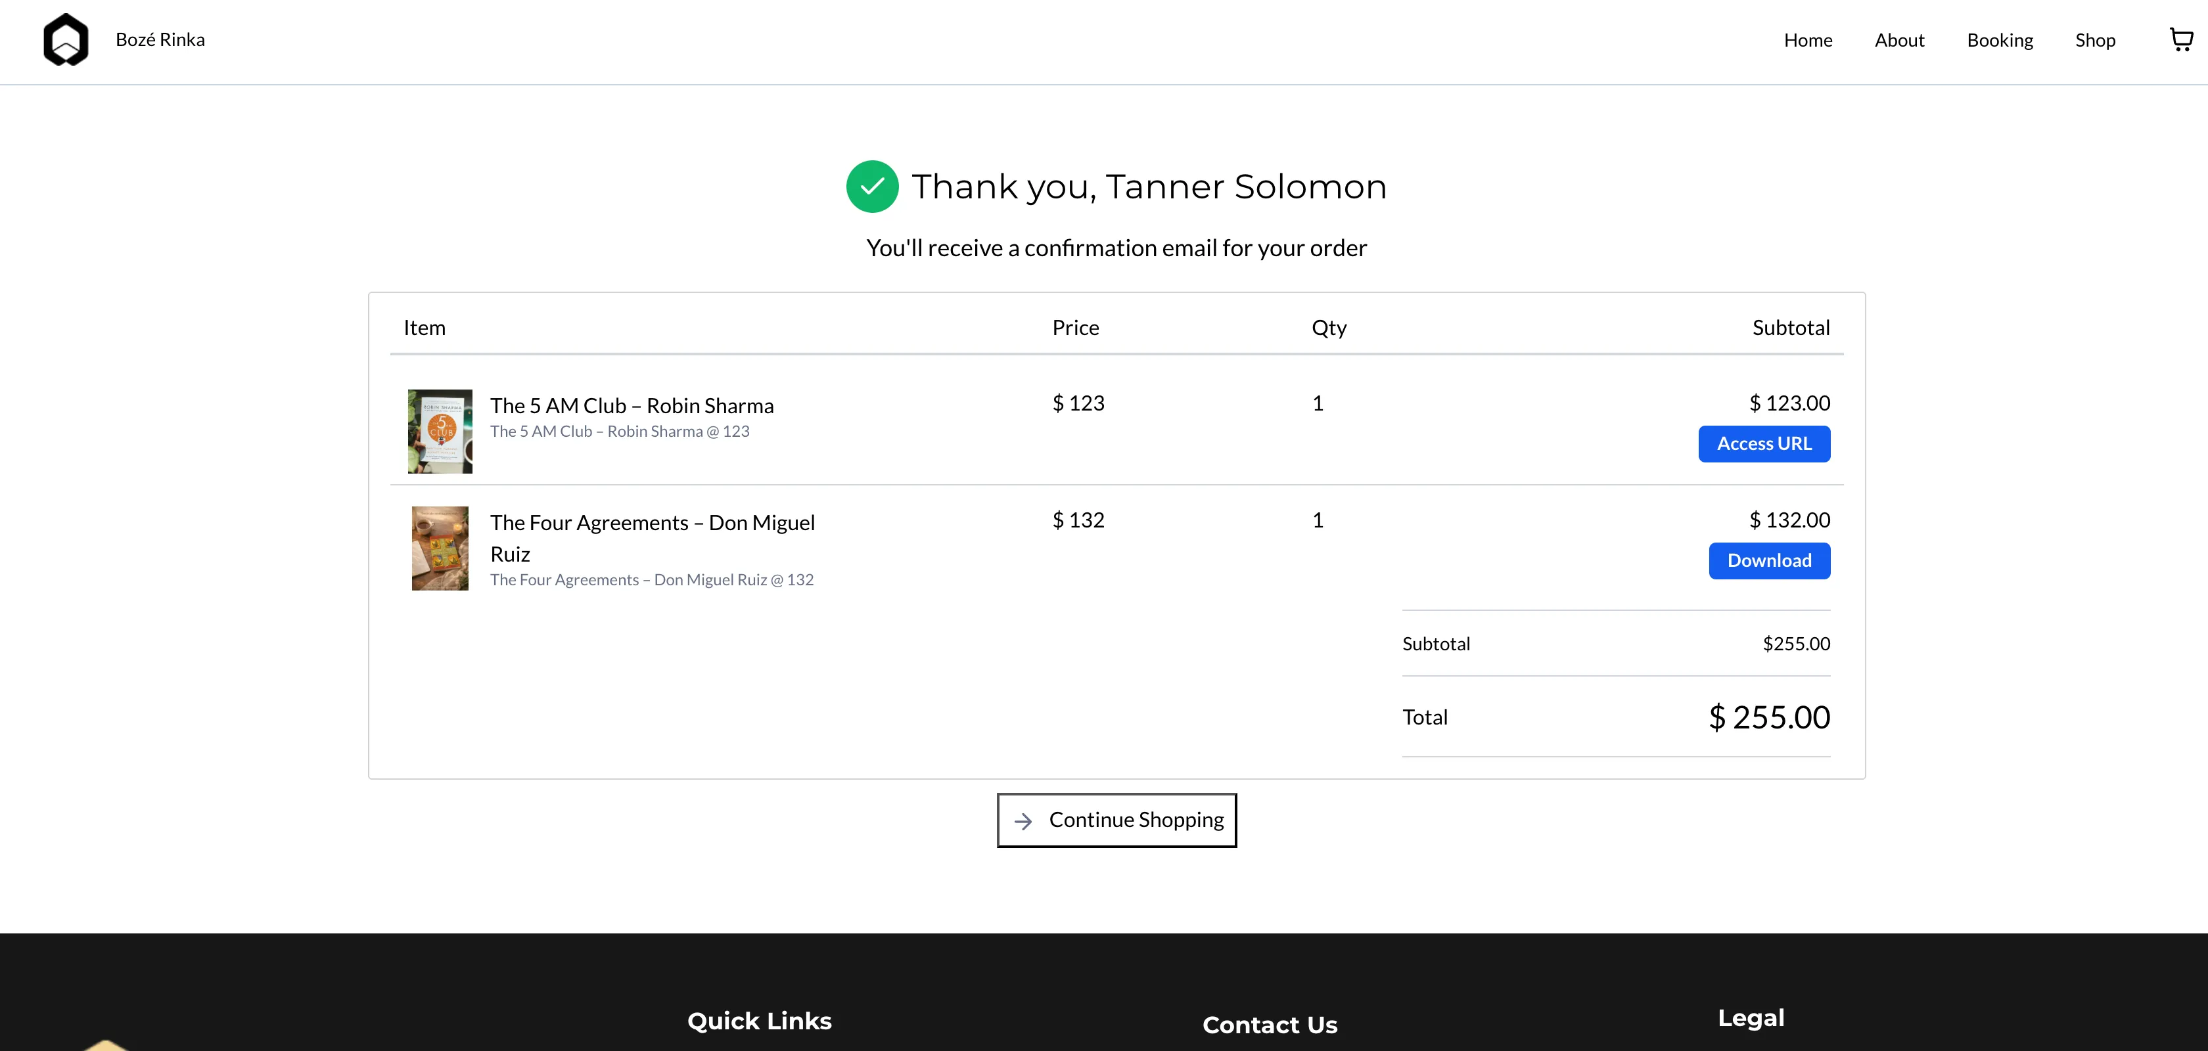Go to the Home menu item
This screenshot has width=2208, height=1051.
1808,40
